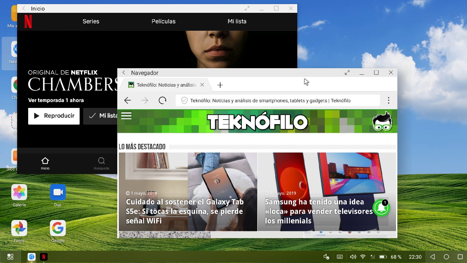Go back using the Inicio window arrow

click(x=24, y=8)
